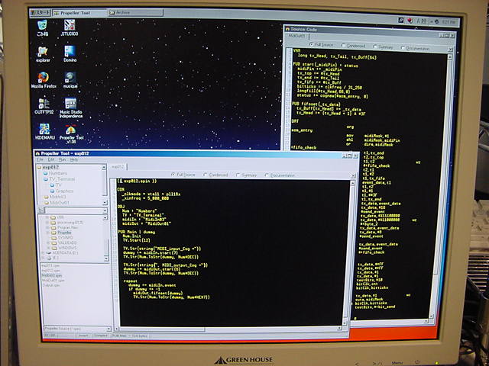Select the Numbers object in the object tree
489x366 pixels.
pos(55,173)
